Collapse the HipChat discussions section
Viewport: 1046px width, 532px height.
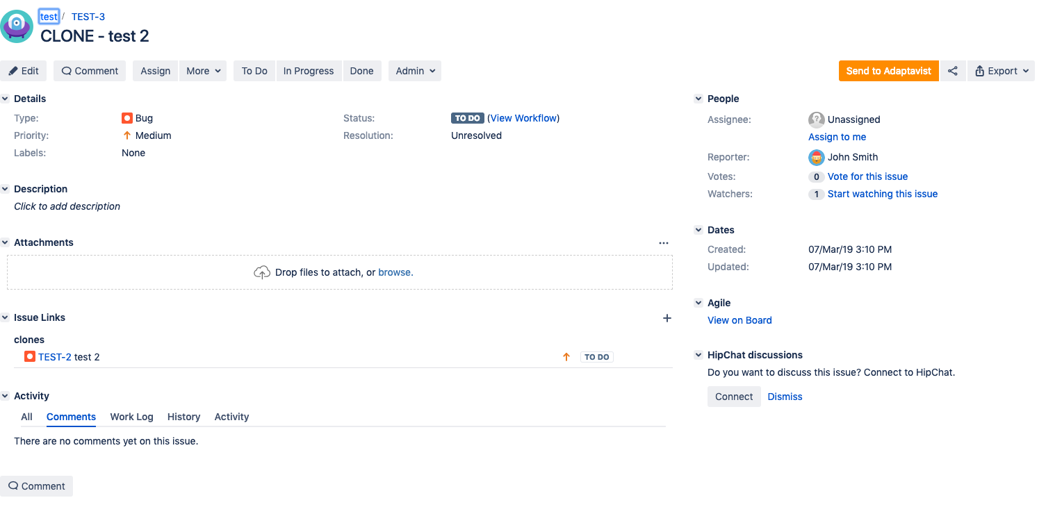tap(698, 356)
